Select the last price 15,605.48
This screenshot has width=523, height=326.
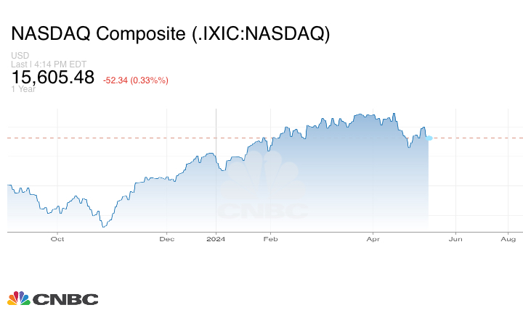pos(52,78)
